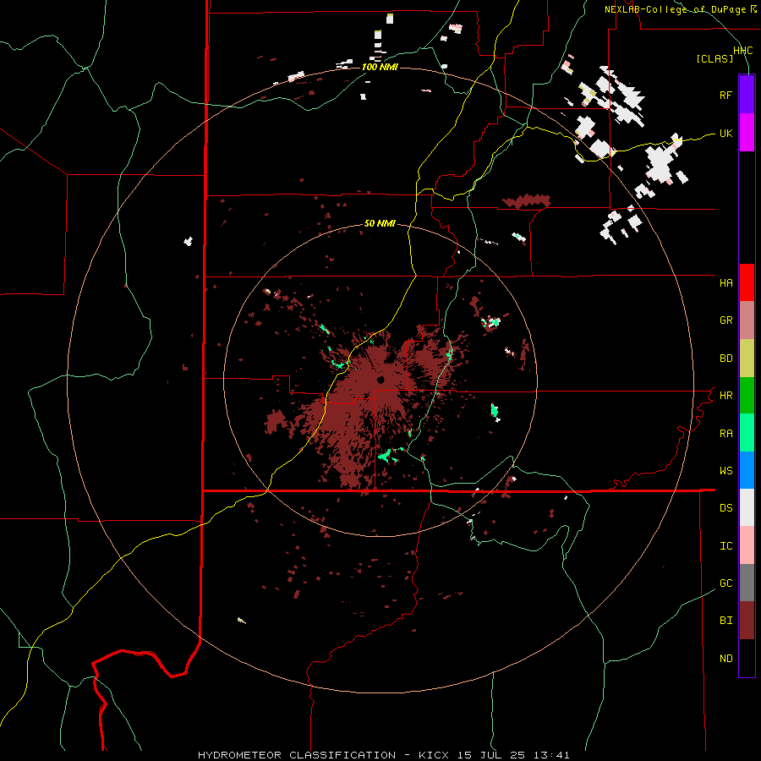Screen dimensions: 761x761
Task: Click the UK magenta legend swatch
Action: coord(747,133)
